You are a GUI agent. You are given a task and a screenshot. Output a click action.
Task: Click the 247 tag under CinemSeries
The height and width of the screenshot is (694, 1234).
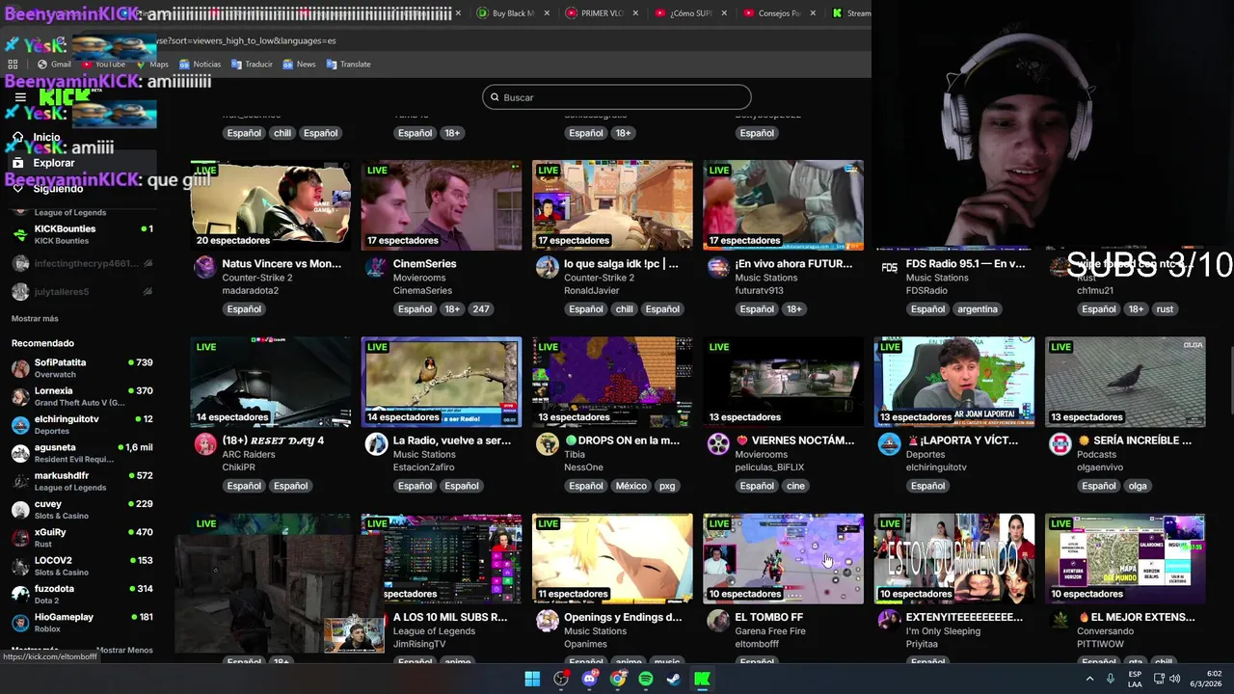[481, 309]
